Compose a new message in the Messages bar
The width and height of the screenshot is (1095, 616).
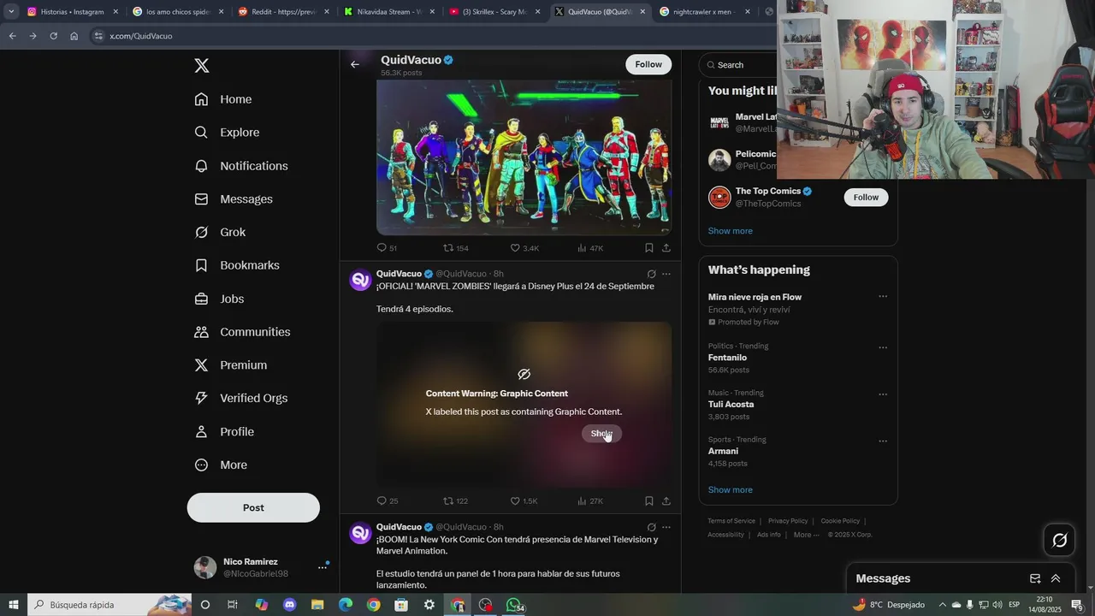tap(1035, 578)
